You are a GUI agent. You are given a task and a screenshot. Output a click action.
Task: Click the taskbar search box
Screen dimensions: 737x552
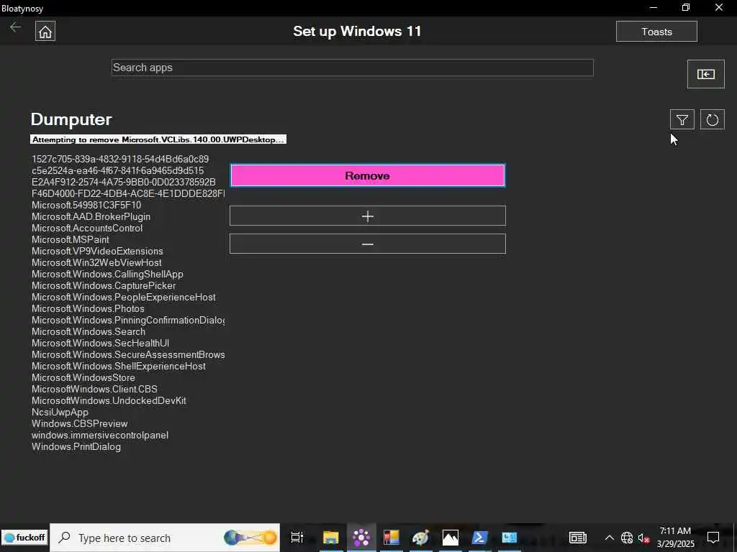[x=165, y=538]
